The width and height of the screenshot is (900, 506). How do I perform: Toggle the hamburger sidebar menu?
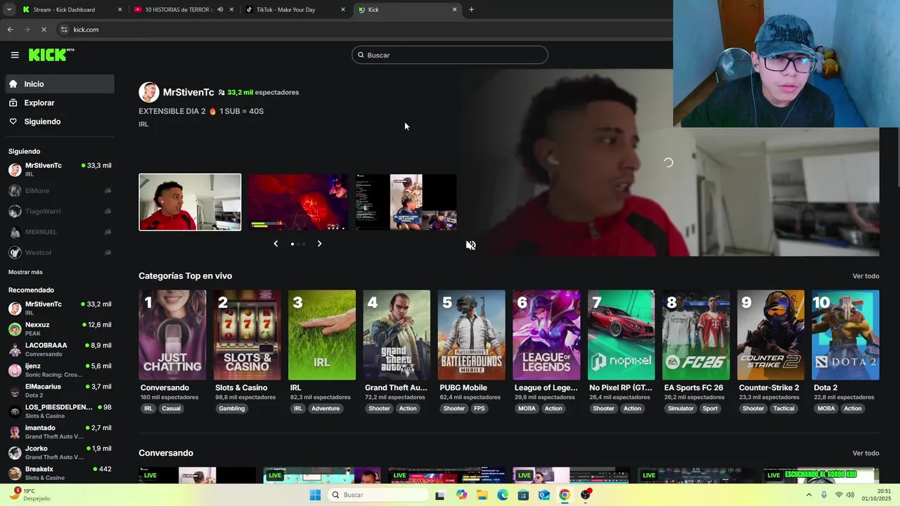[x=15, y=55]
